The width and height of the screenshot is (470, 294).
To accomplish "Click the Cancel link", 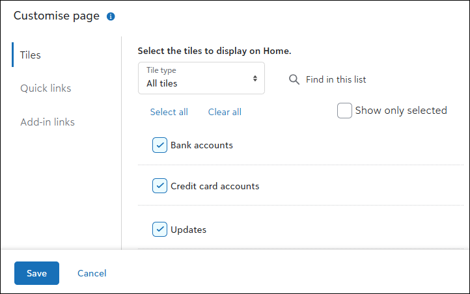I will click(x=92, y=273).
